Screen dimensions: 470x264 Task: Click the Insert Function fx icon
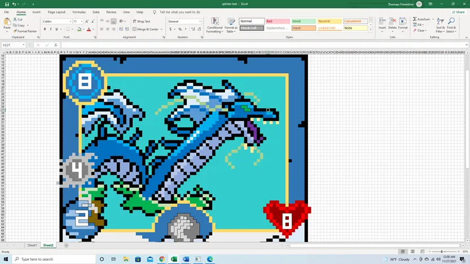coord(56,45)
